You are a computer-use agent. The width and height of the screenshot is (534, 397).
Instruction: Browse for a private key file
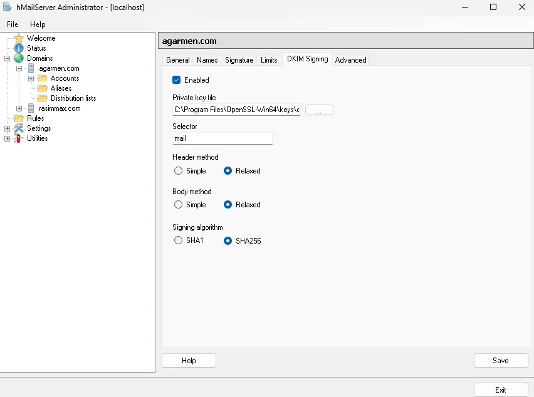(x=319, y=110)
